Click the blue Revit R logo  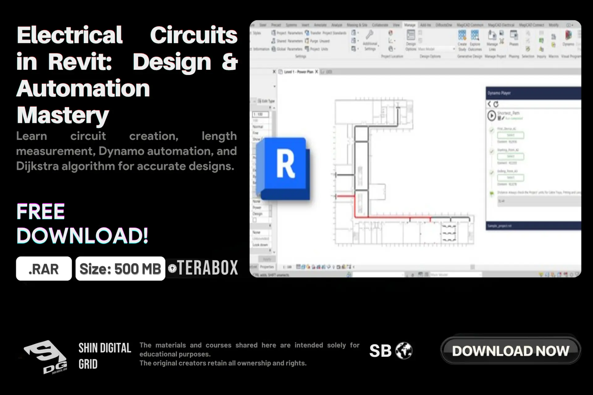pyautogui.click(x=283, y=169)
